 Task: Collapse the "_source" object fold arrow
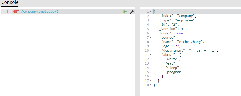pyautogui.click(x=150, y=38)
